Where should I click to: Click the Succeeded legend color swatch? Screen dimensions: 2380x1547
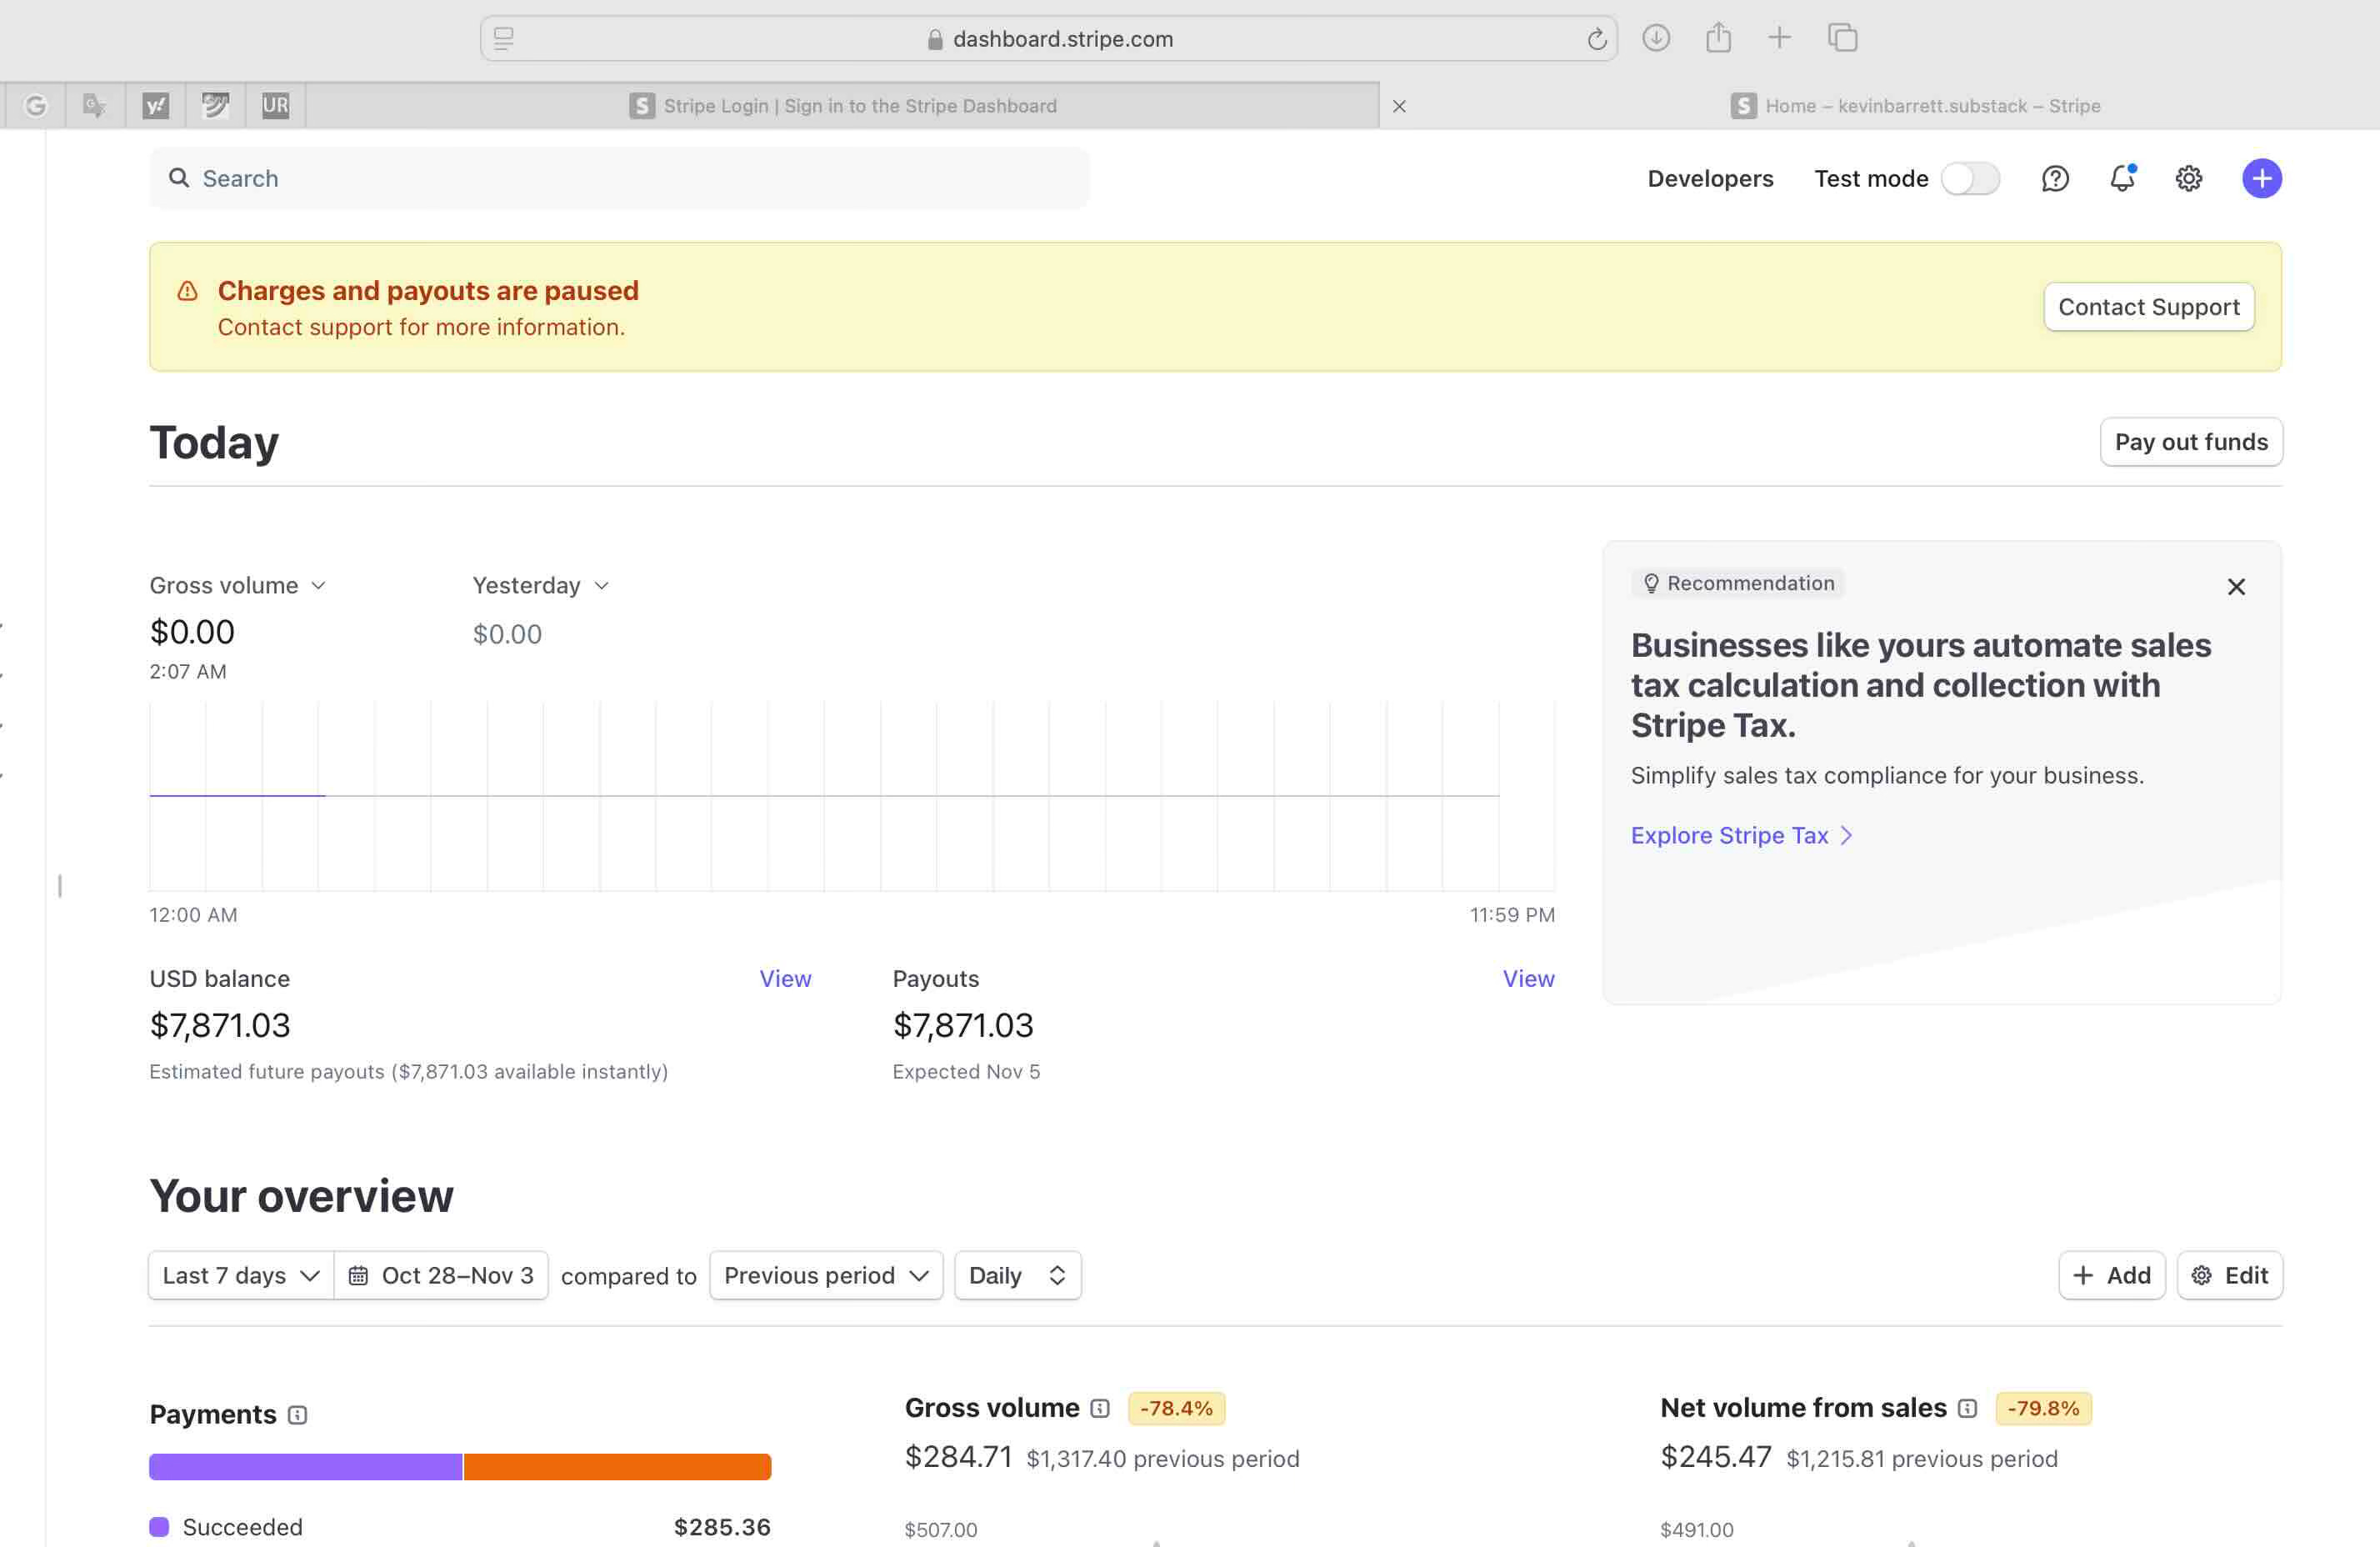[x=159, y=1527]
